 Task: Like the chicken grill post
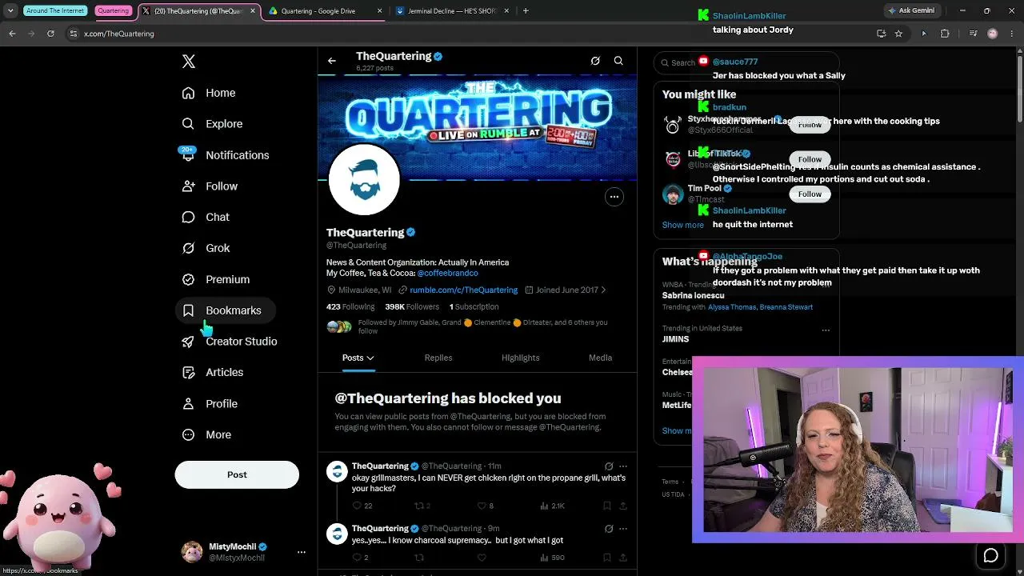click(486, 506)
